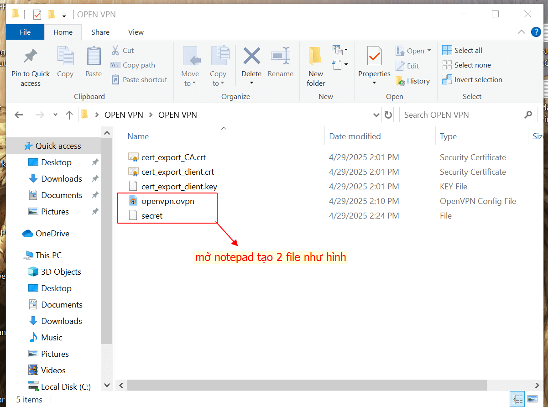Select the openvpn.ovpn file
The height and width of the screenshot is (407, 548).
[168, 201]
